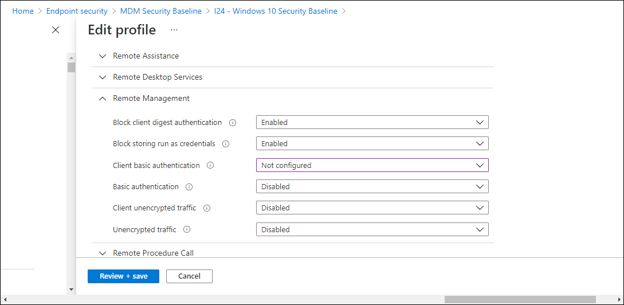The width and height of the screenshot is (624, 305).
Task: Open Endpoint security breadcrumb link
Action: tap(77, 11)
